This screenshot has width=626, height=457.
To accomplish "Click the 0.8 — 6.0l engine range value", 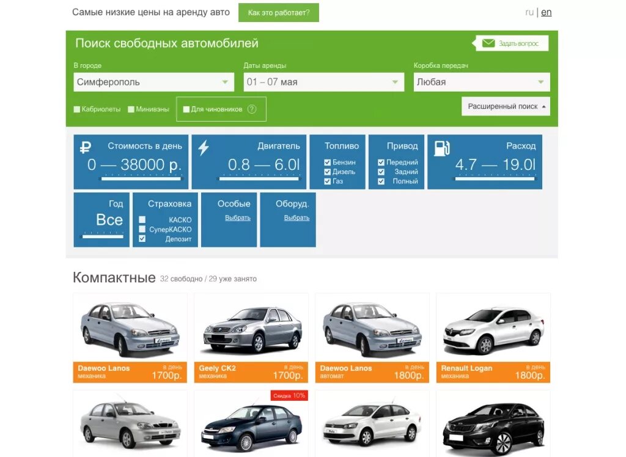I will (x=264, y=164).
